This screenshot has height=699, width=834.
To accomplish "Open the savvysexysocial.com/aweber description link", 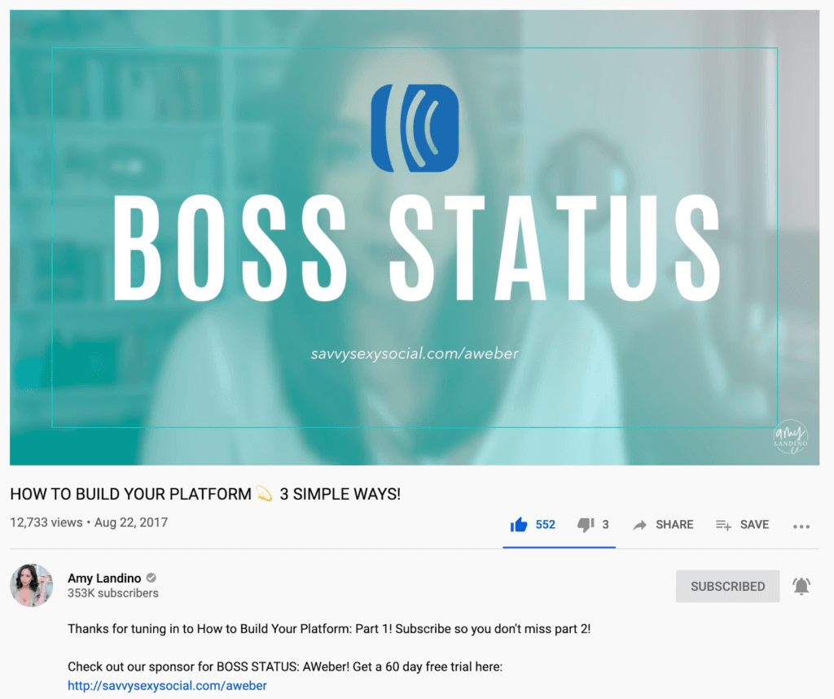I will 167,686.
